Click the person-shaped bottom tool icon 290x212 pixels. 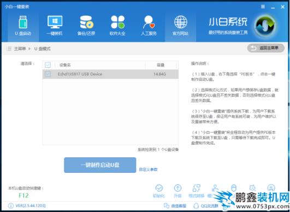click(x=215, y=188)
